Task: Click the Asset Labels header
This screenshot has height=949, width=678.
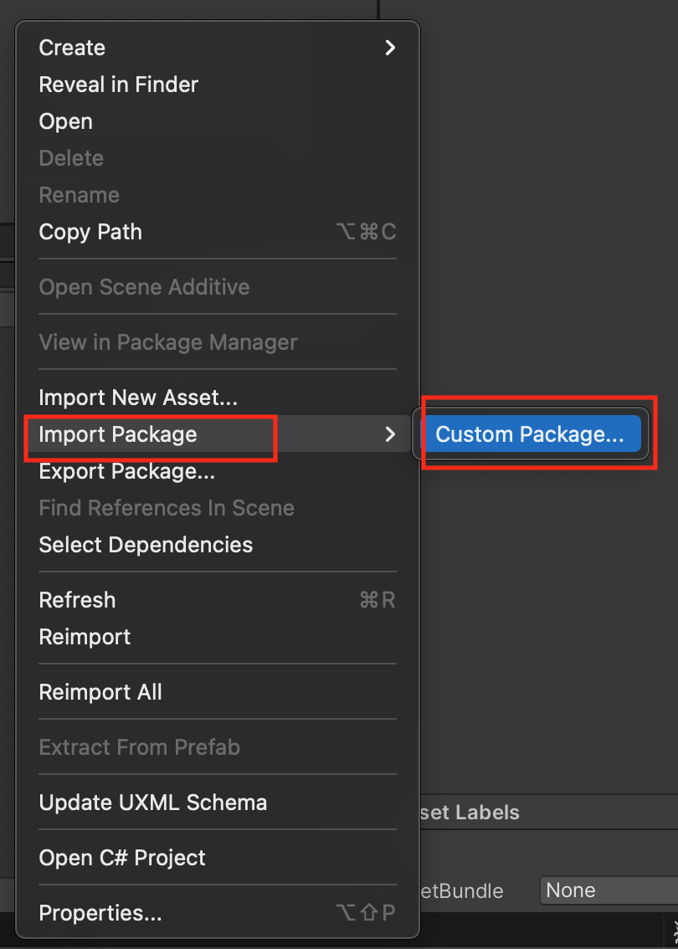Action: (x=469, y=813)
